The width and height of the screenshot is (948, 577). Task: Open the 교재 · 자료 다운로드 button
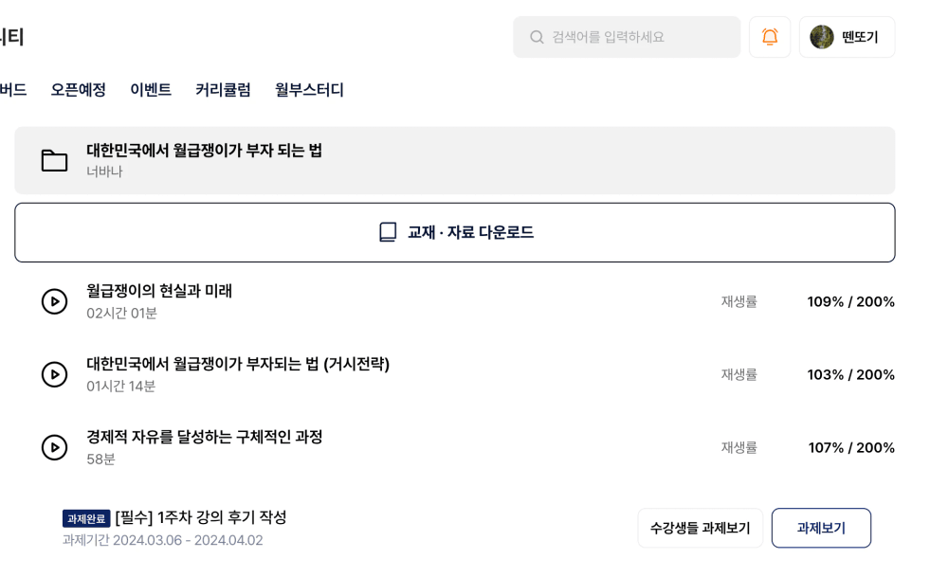coord(455,233)
